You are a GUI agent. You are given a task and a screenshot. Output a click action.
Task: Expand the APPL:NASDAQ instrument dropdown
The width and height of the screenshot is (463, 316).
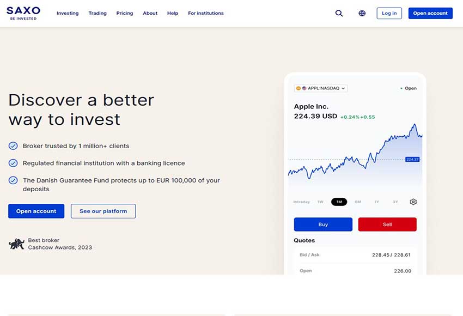pos(321,88)
